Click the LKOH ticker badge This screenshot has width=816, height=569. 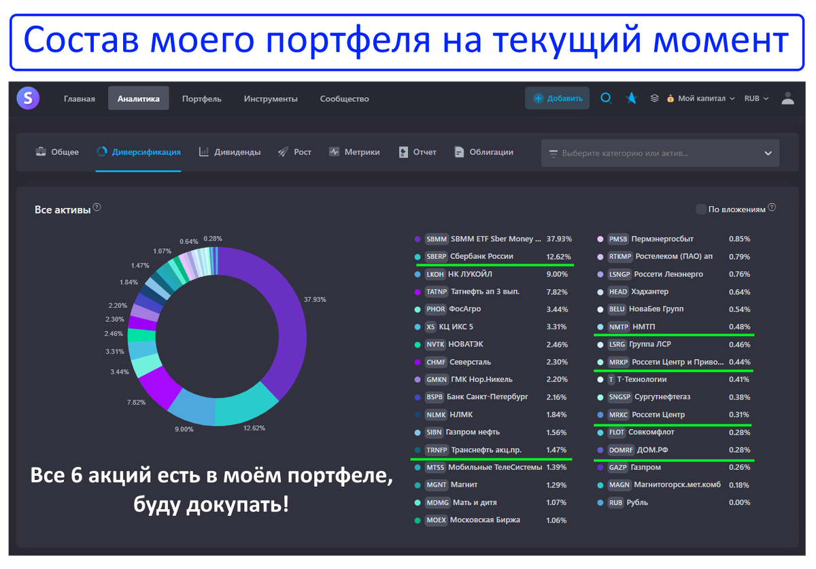coord(435,274)
